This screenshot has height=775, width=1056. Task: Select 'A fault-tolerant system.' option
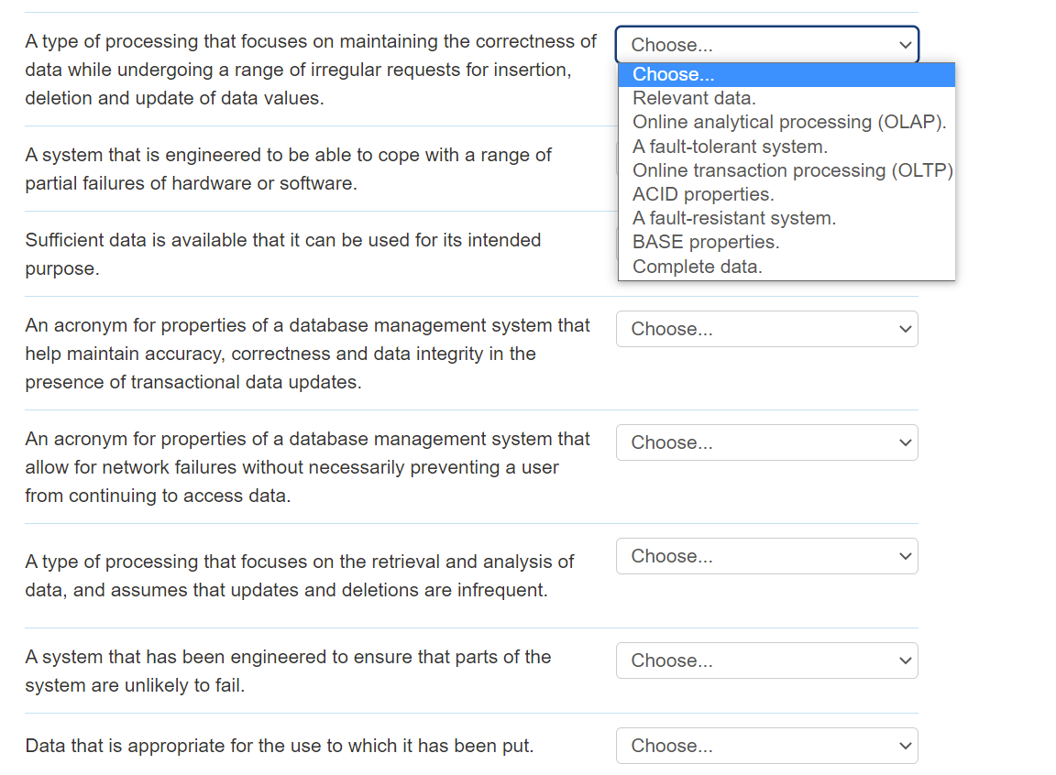pos(730,147)
